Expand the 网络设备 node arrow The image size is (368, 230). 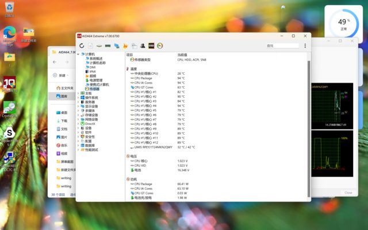78,119
